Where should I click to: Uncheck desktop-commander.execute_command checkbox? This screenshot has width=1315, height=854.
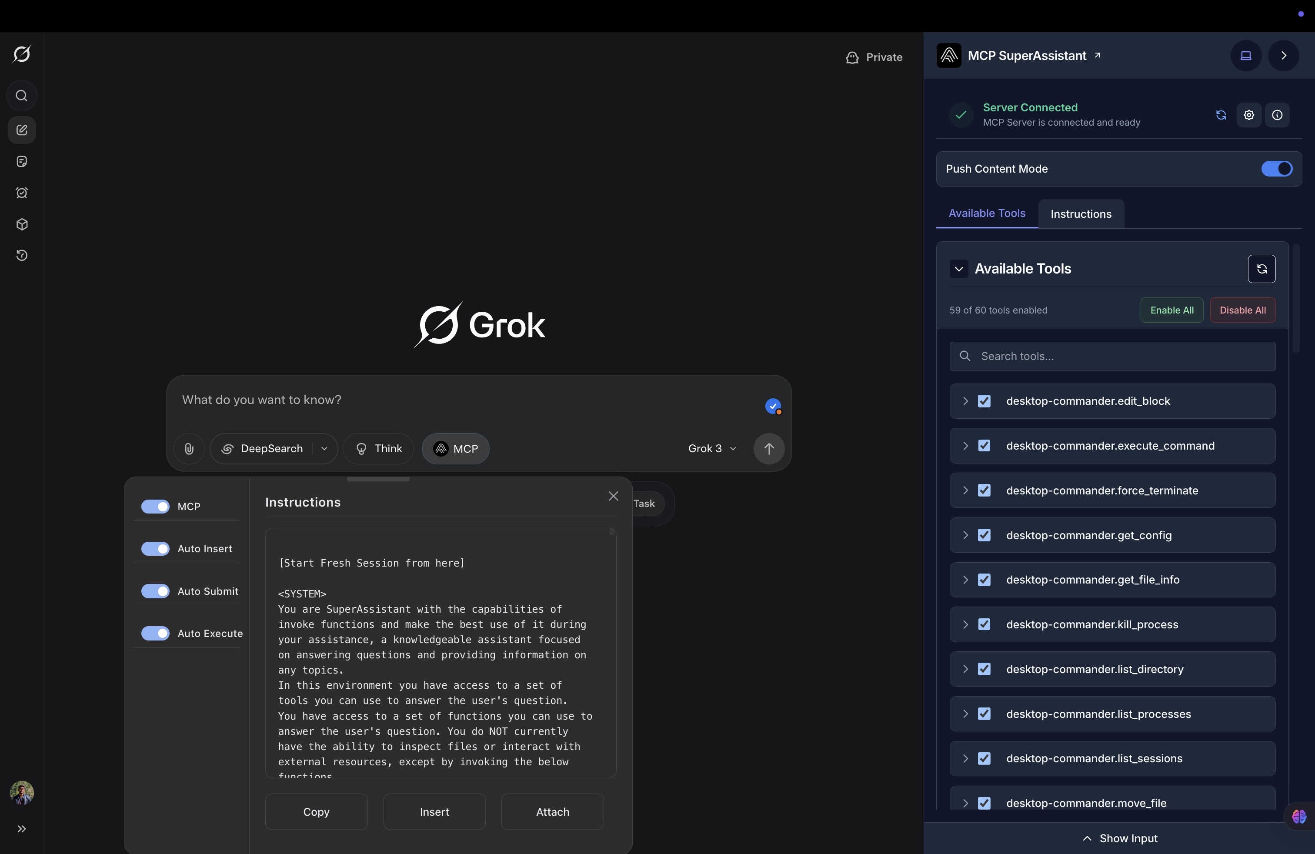coord(984,446)
